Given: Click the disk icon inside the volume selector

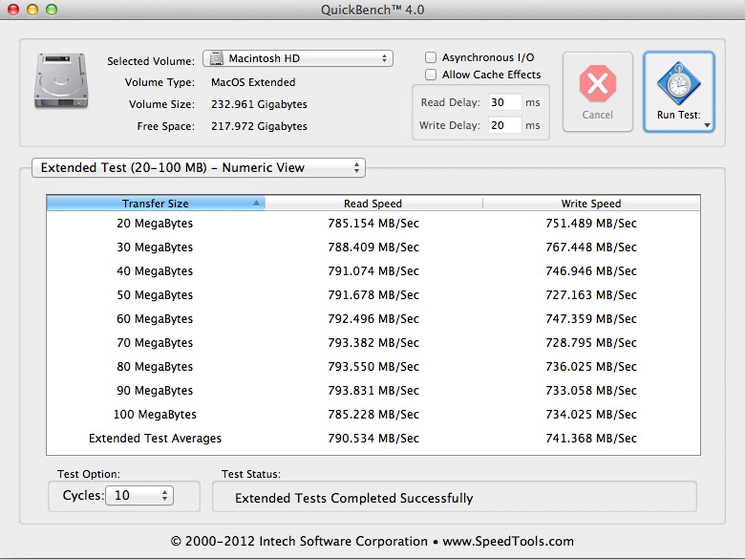Looking at the screenshot, I should pyautogui.click(x=217, y=58).
